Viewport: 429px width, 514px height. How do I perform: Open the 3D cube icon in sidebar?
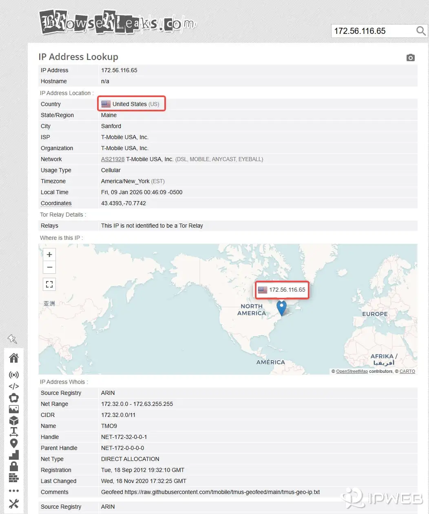tap(14, 421)
